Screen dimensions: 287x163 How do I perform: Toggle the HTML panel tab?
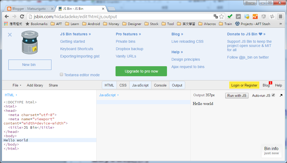[109, 85]
